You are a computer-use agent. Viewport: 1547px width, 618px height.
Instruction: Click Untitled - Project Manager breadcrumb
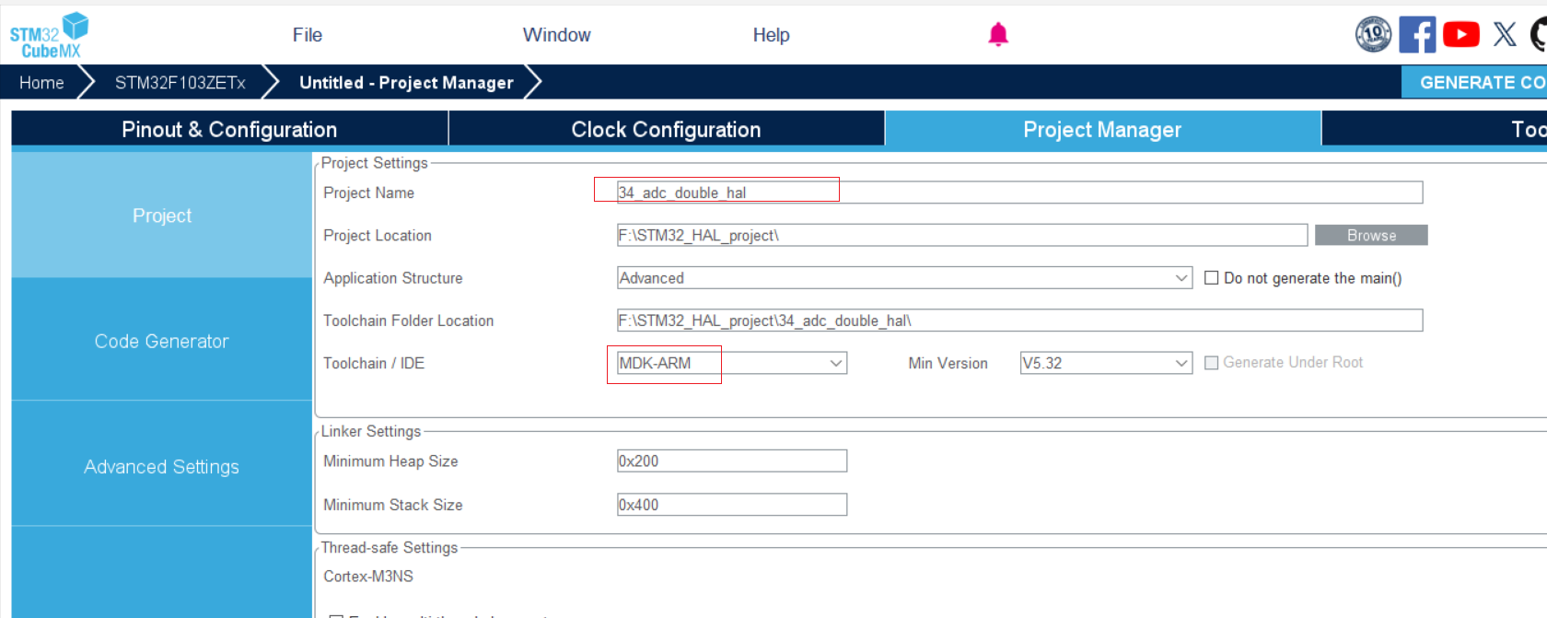(x=406, y=83)
